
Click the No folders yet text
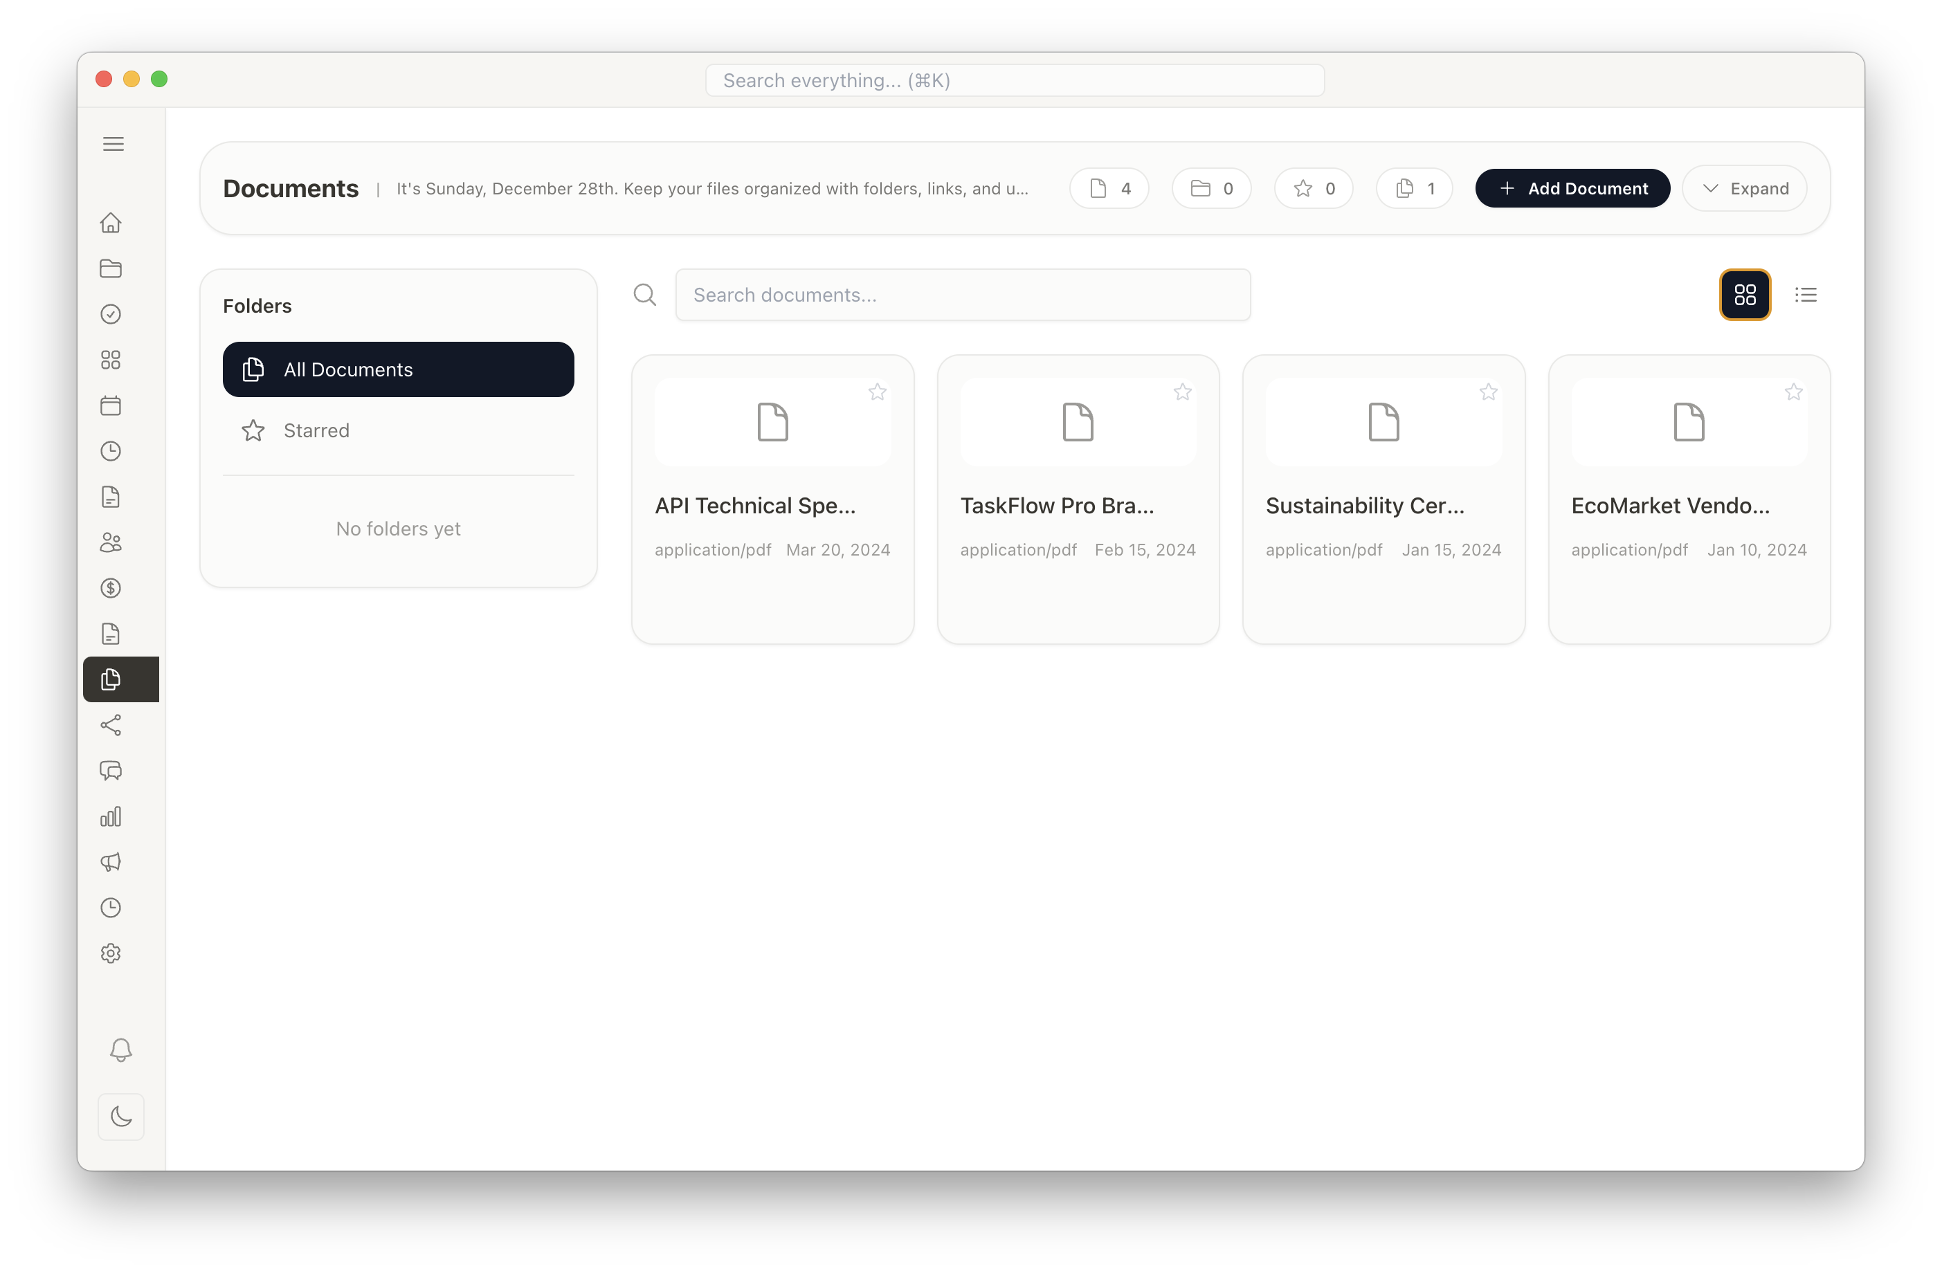[398, 529]
